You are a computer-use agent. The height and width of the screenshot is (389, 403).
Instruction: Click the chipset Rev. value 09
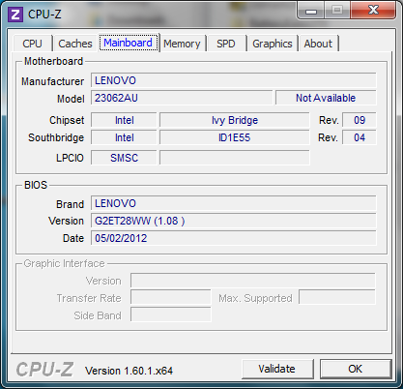pos(360,120)
